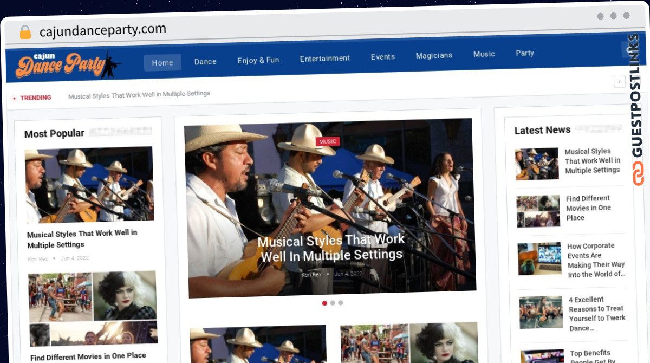This screenshot has height=363, width=650.
Task: Click the address bar URL cajundanceparty.com
Action: [x=103, y=30]
